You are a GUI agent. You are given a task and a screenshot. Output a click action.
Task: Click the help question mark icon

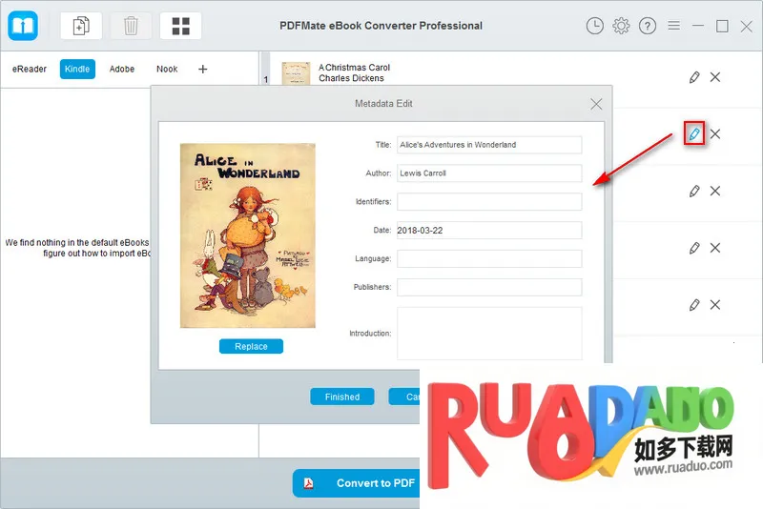[x=648, y=26]
